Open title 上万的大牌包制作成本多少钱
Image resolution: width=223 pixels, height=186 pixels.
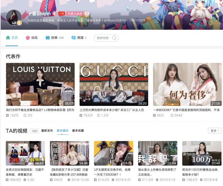(112, 110)
